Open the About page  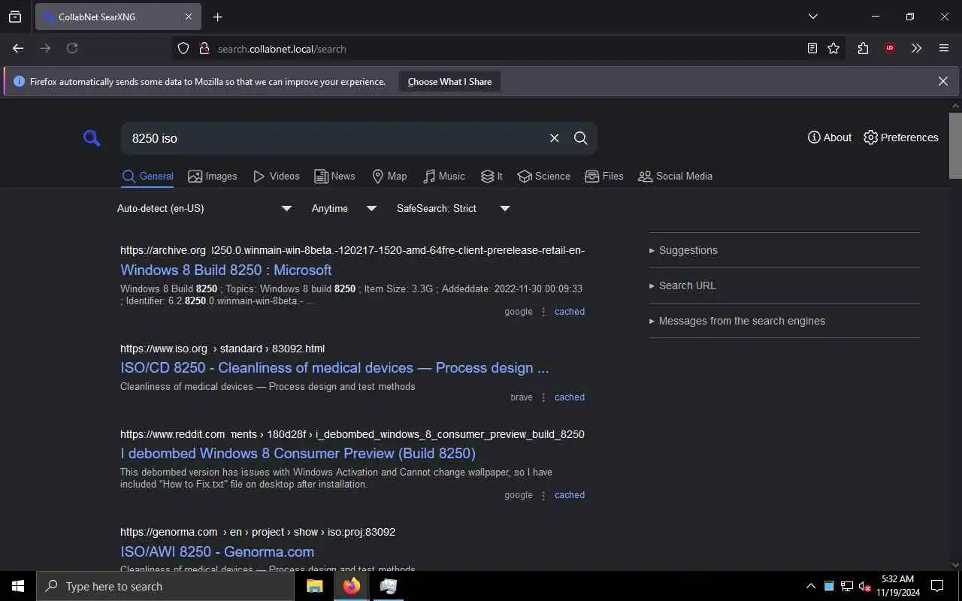click(x=830, y=137)
